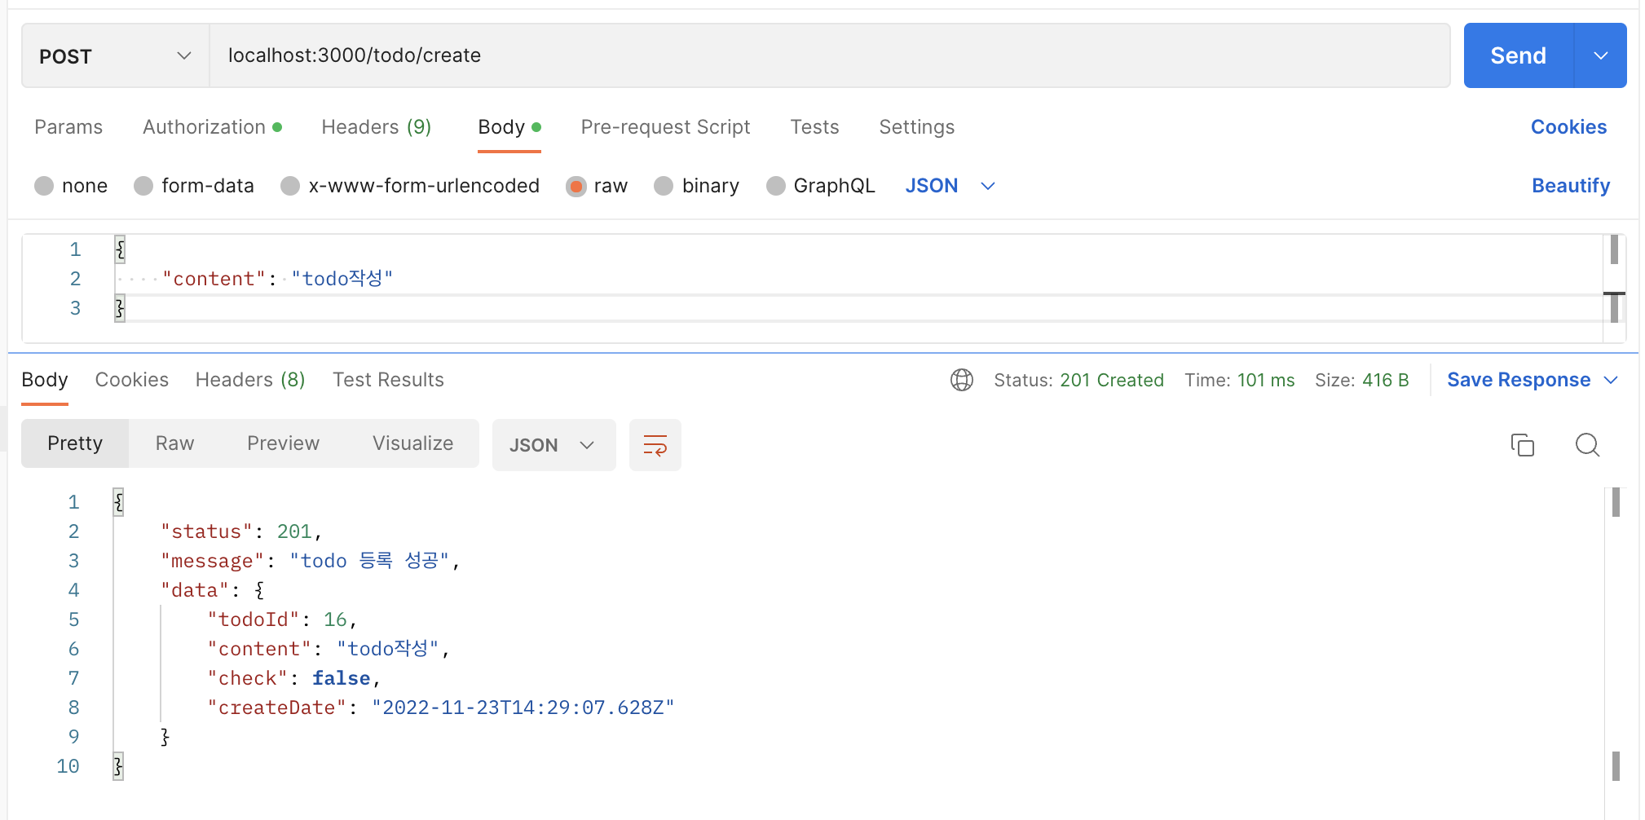Image resolution: width=1645 pixels, height=820 pixels.
Task: Click the globe network information icon
Action: click(x=962, y=380)
